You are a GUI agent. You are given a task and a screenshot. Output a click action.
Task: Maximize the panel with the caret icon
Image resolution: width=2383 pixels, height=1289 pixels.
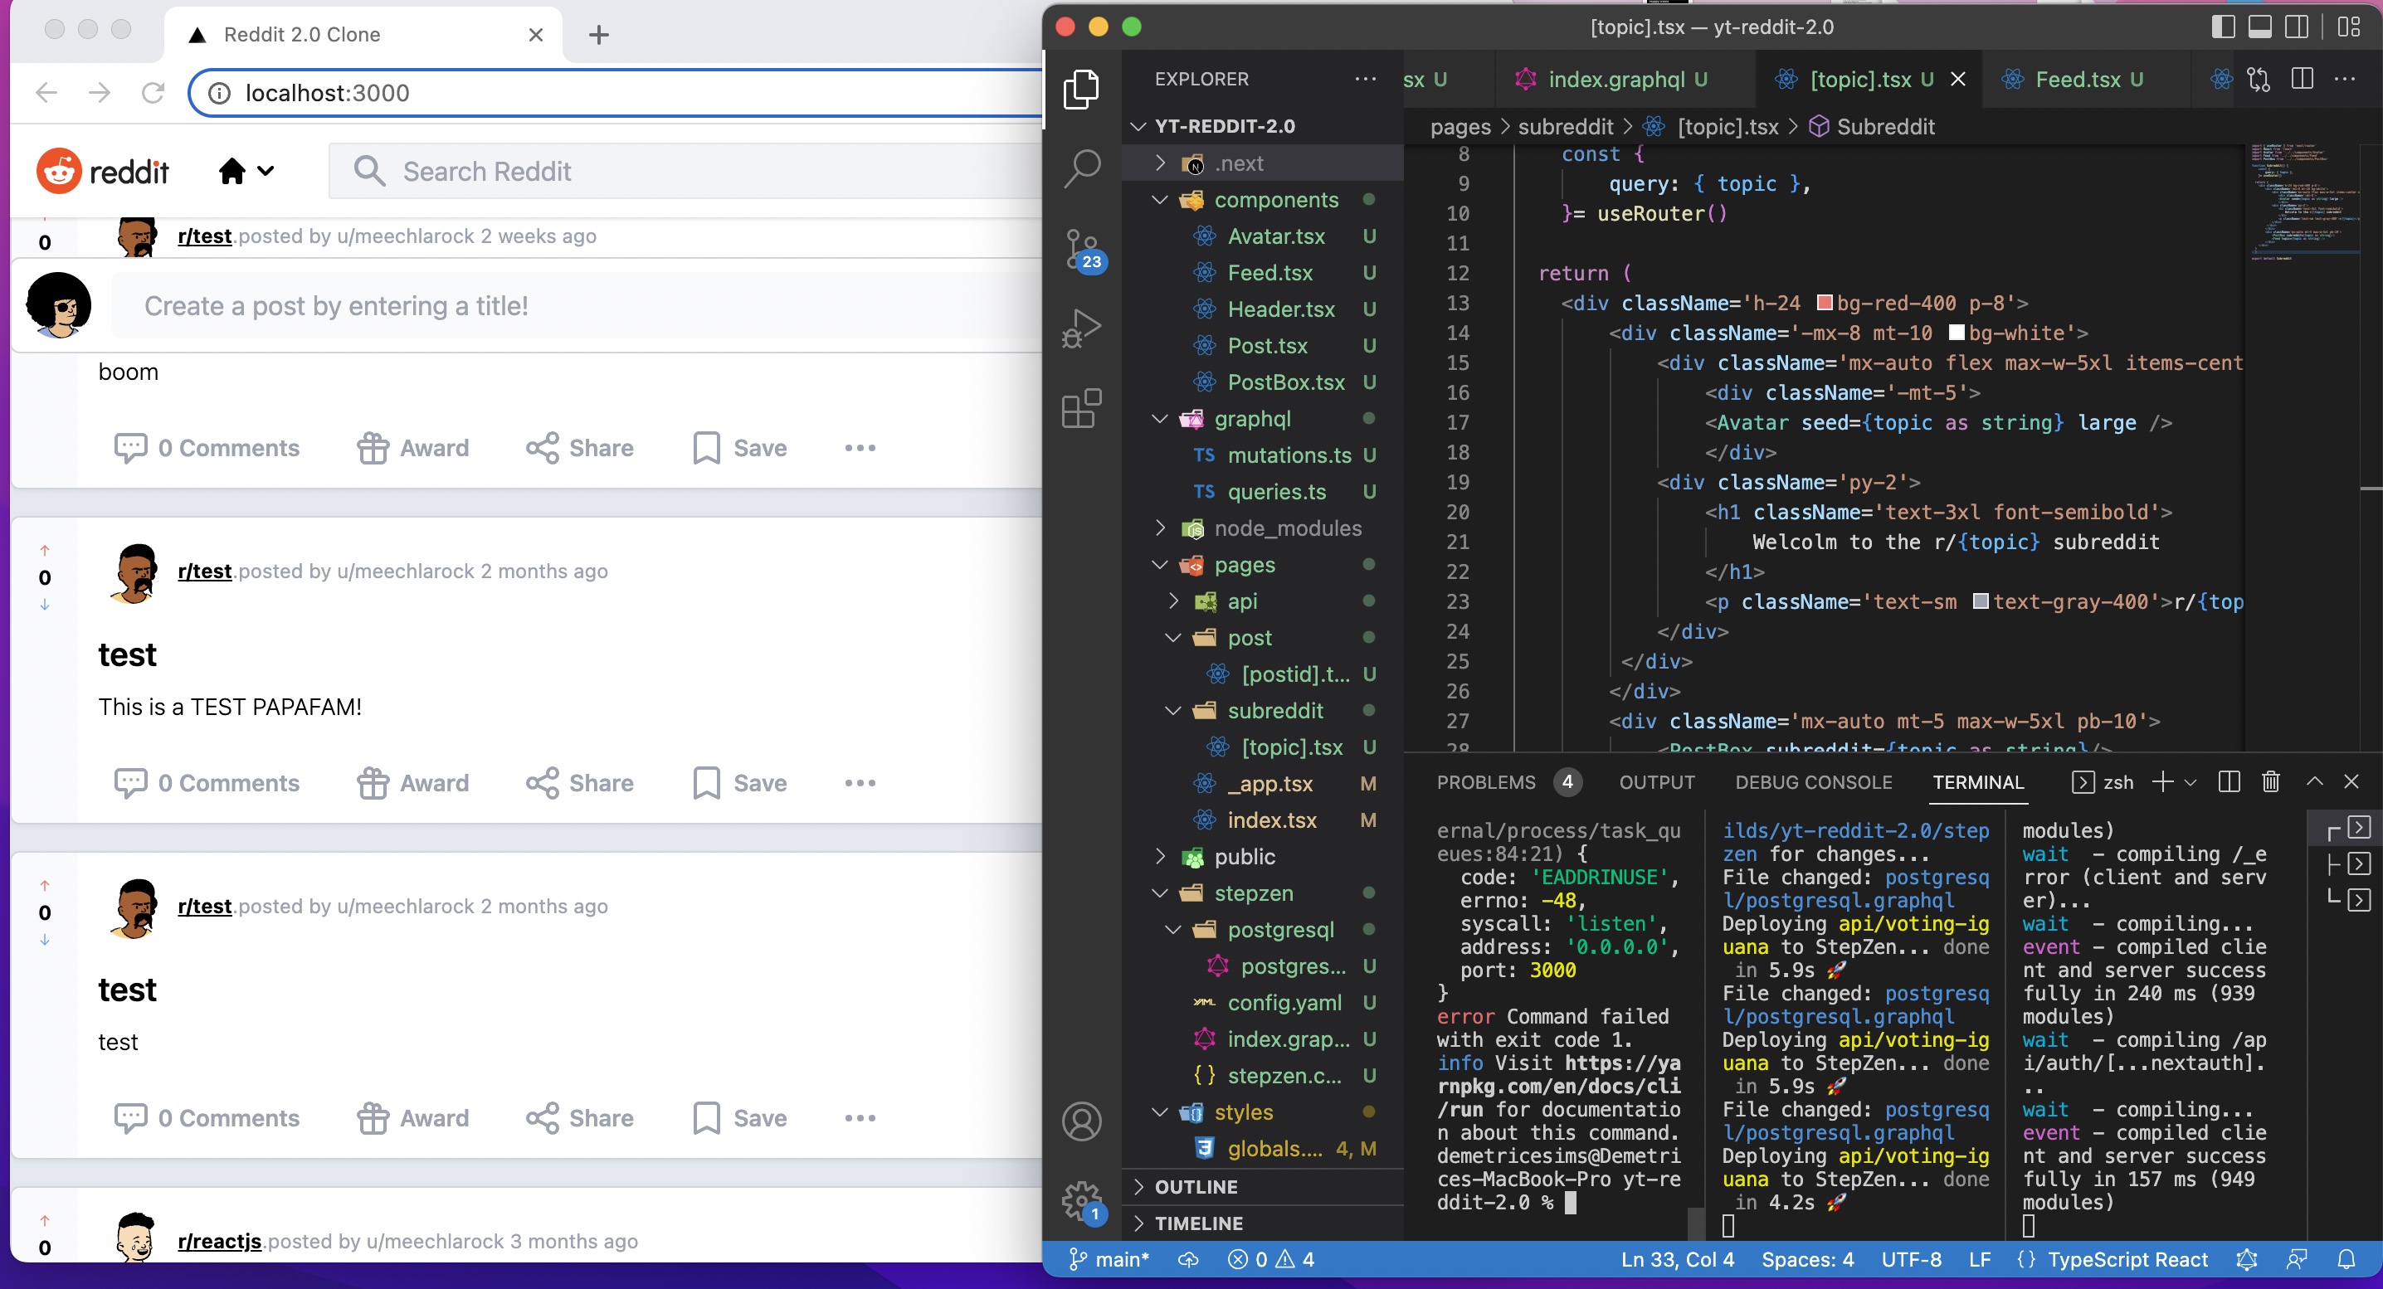click(x=2314, y=782)
